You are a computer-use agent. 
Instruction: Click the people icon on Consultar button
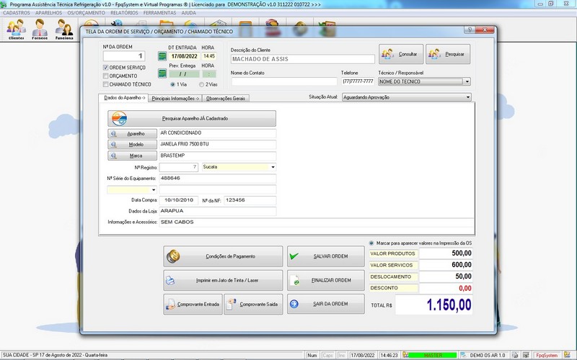[387, 54]
